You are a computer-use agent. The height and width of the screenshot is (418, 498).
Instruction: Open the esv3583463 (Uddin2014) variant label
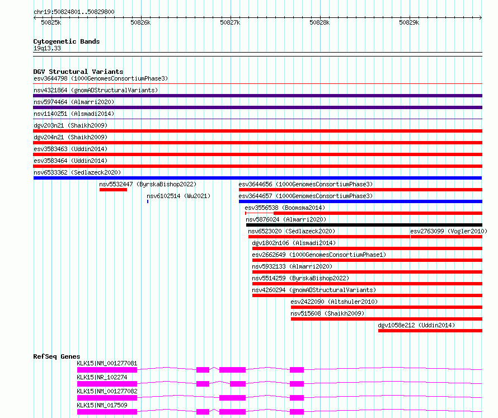pos(71,149)
